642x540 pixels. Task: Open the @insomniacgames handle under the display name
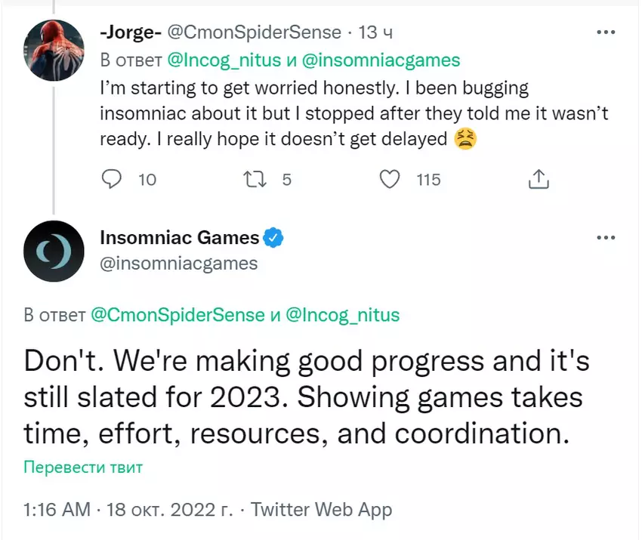click(x=178, y=264)
